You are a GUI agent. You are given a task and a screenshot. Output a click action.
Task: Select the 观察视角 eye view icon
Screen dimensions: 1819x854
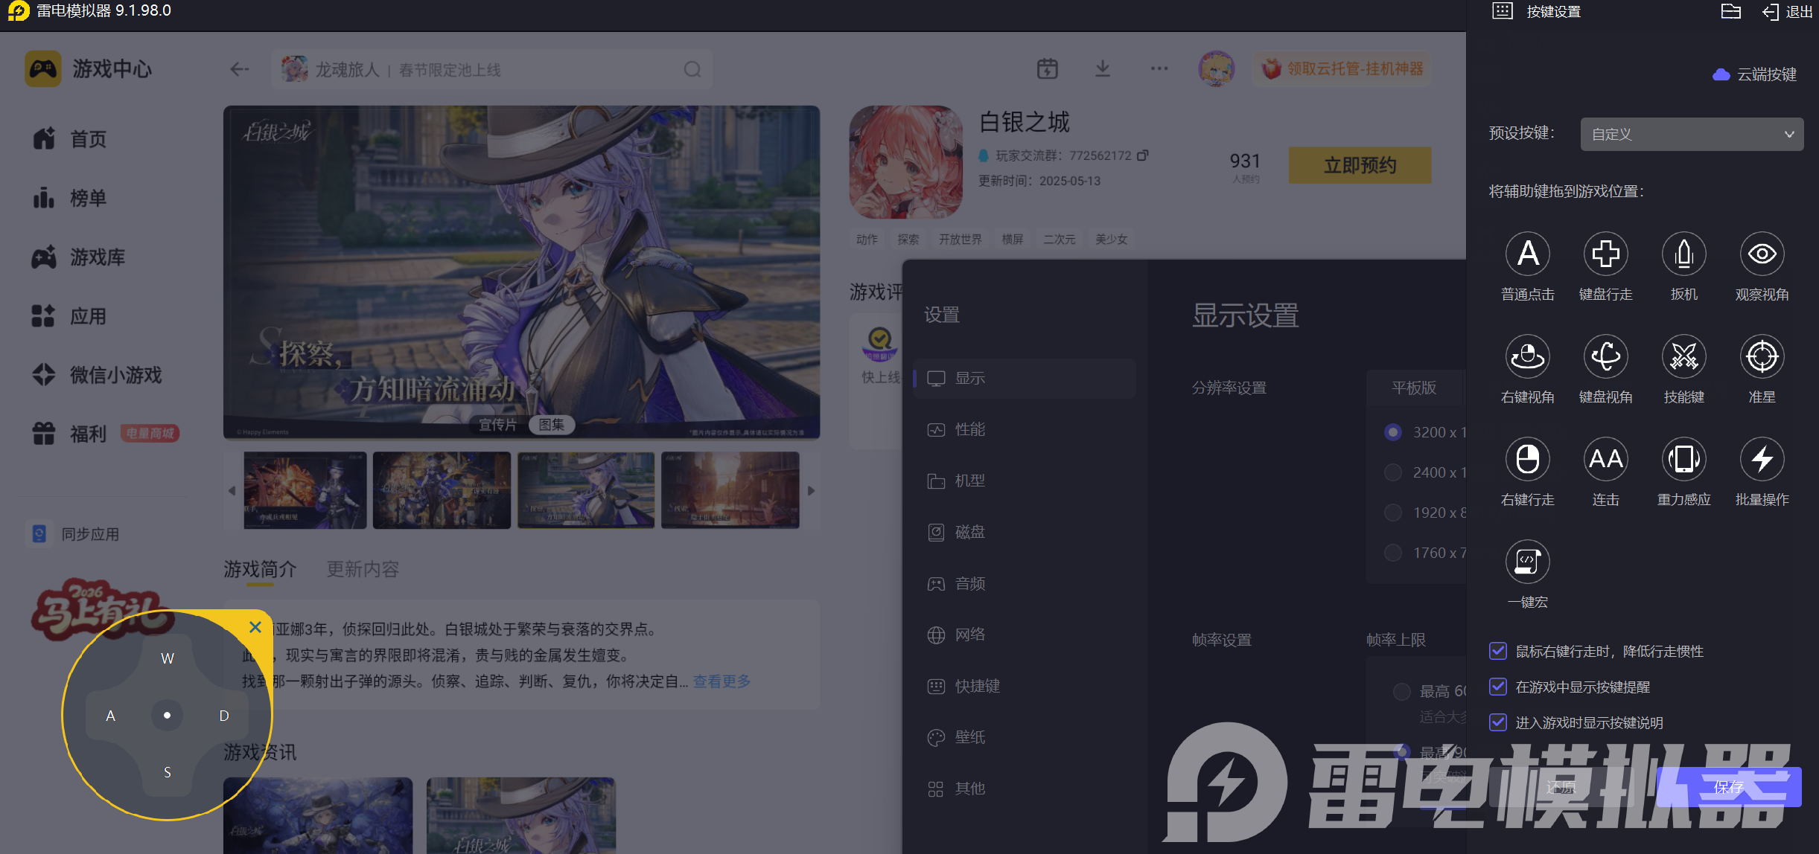pyautogui.click(x=1762, y=254)
